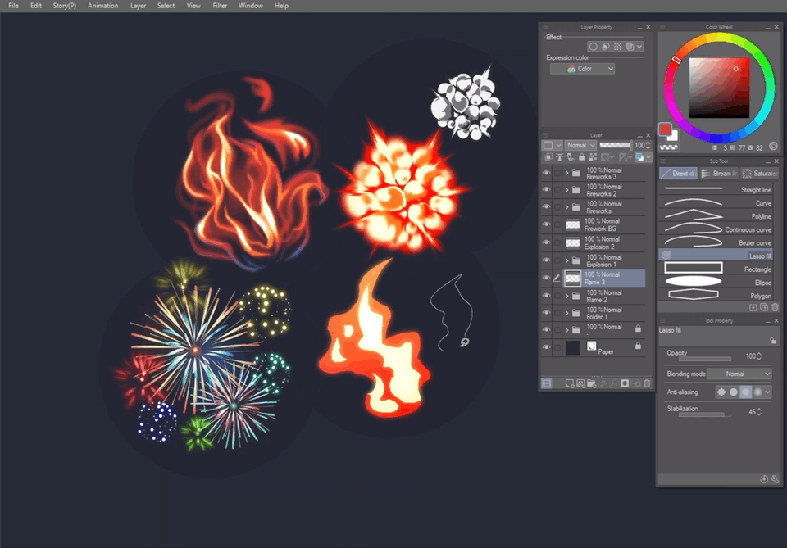Hide the Fireworks 2 layer folder
This screenshot has width=787, height=548.
[x=546, y=190]
